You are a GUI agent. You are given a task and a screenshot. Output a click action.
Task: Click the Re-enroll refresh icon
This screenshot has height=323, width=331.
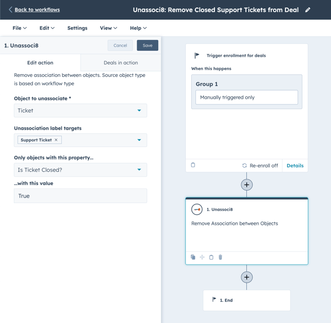click(244, 165)
